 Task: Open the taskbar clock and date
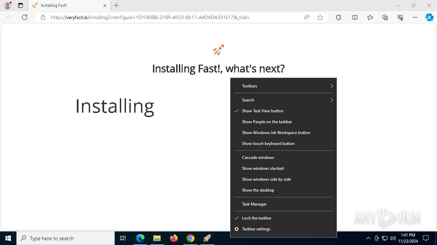point(408,238)
